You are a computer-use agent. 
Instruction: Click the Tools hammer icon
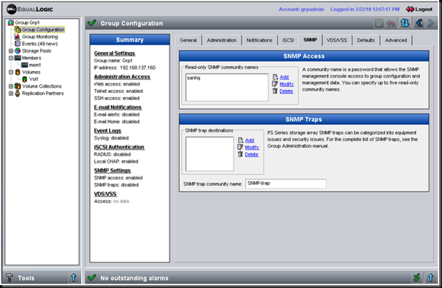tap(9, 278)
